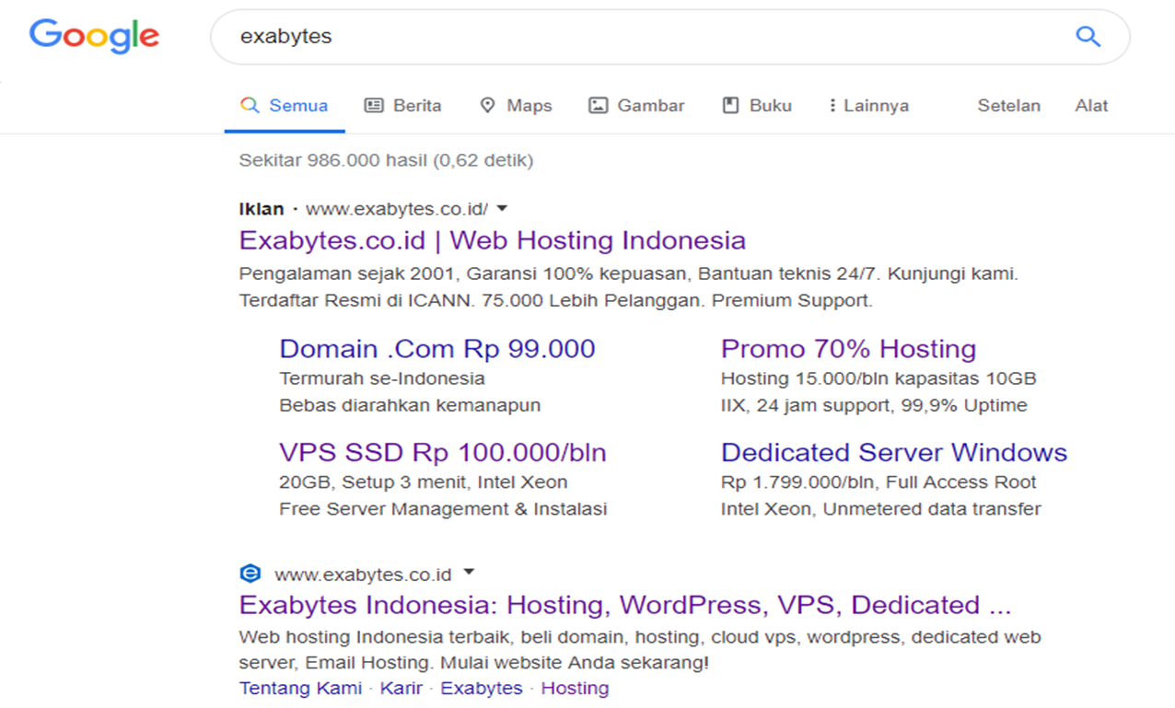Open the Alat tools option
This screenshot has width=1175, height=708.
(x=1091, y=106)
